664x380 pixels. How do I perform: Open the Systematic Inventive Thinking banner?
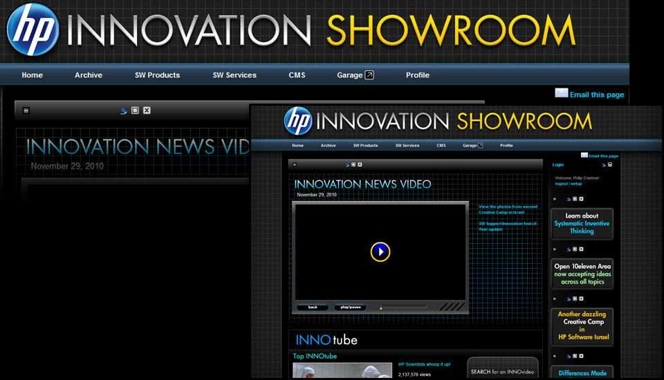(582, 224)
